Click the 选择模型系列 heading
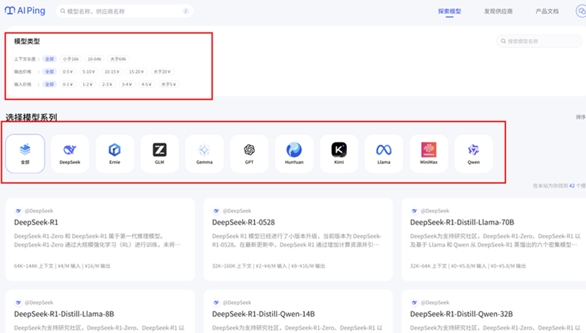 click(31, 117)
